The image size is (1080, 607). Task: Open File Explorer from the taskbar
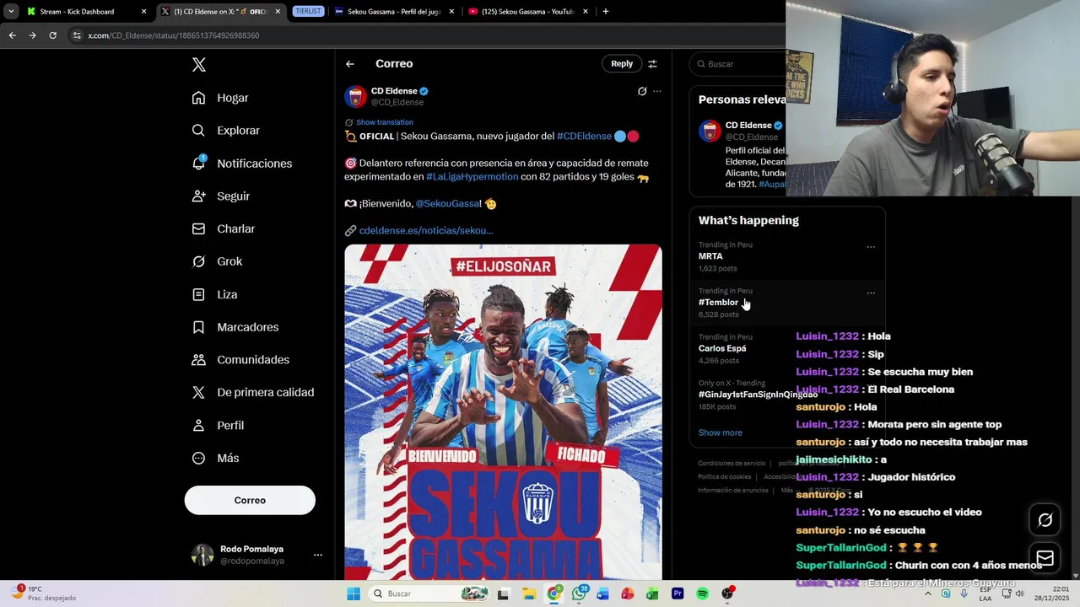[529, 594]
